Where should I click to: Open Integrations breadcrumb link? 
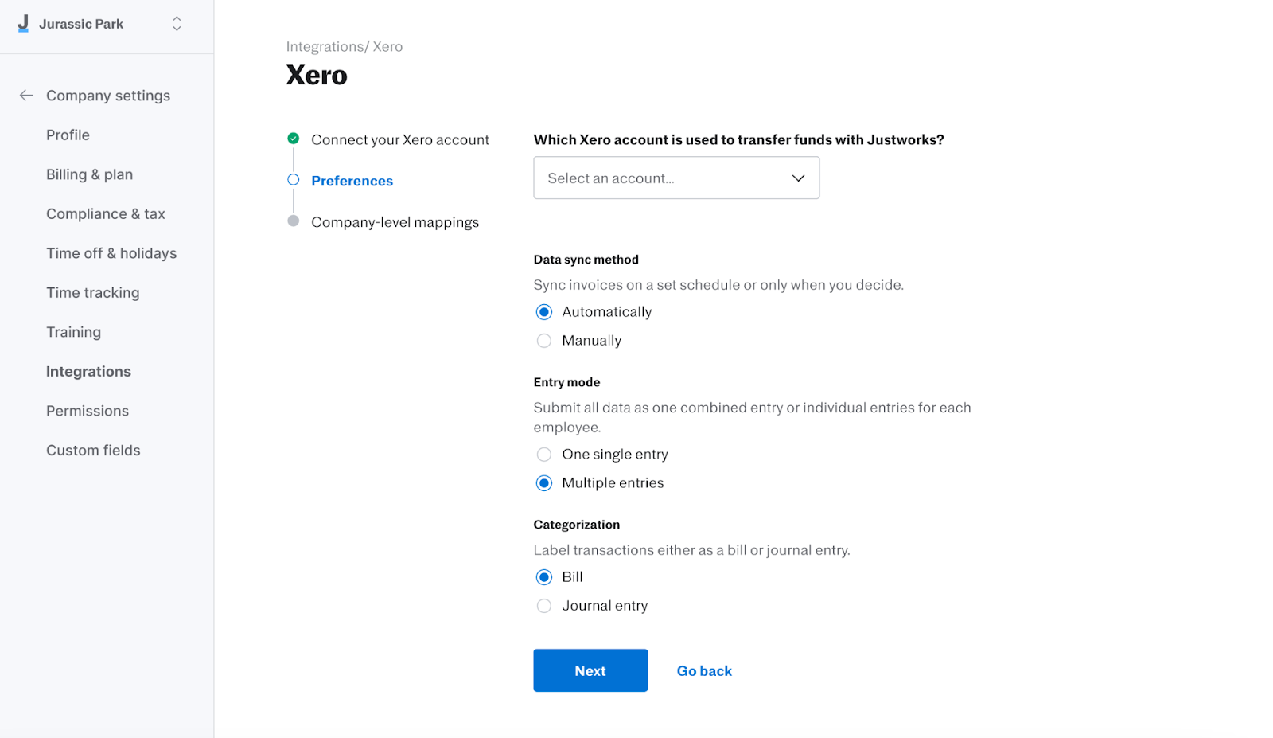[x=325, y=47]
